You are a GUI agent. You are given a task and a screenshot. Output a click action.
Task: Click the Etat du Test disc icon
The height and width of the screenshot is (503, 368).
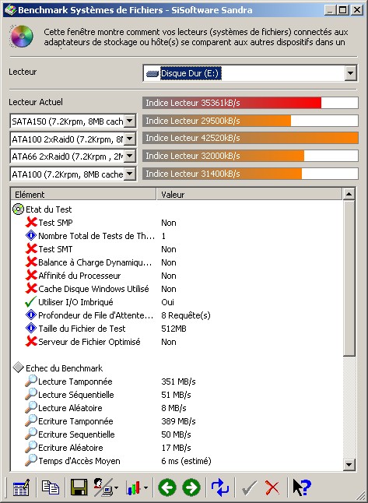tap(18, 209)
